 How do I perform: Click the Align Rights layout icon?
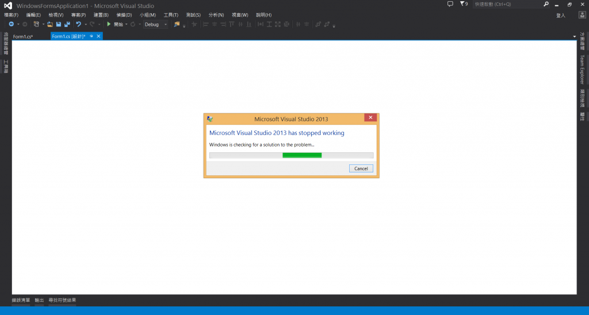tap(223, 24)
